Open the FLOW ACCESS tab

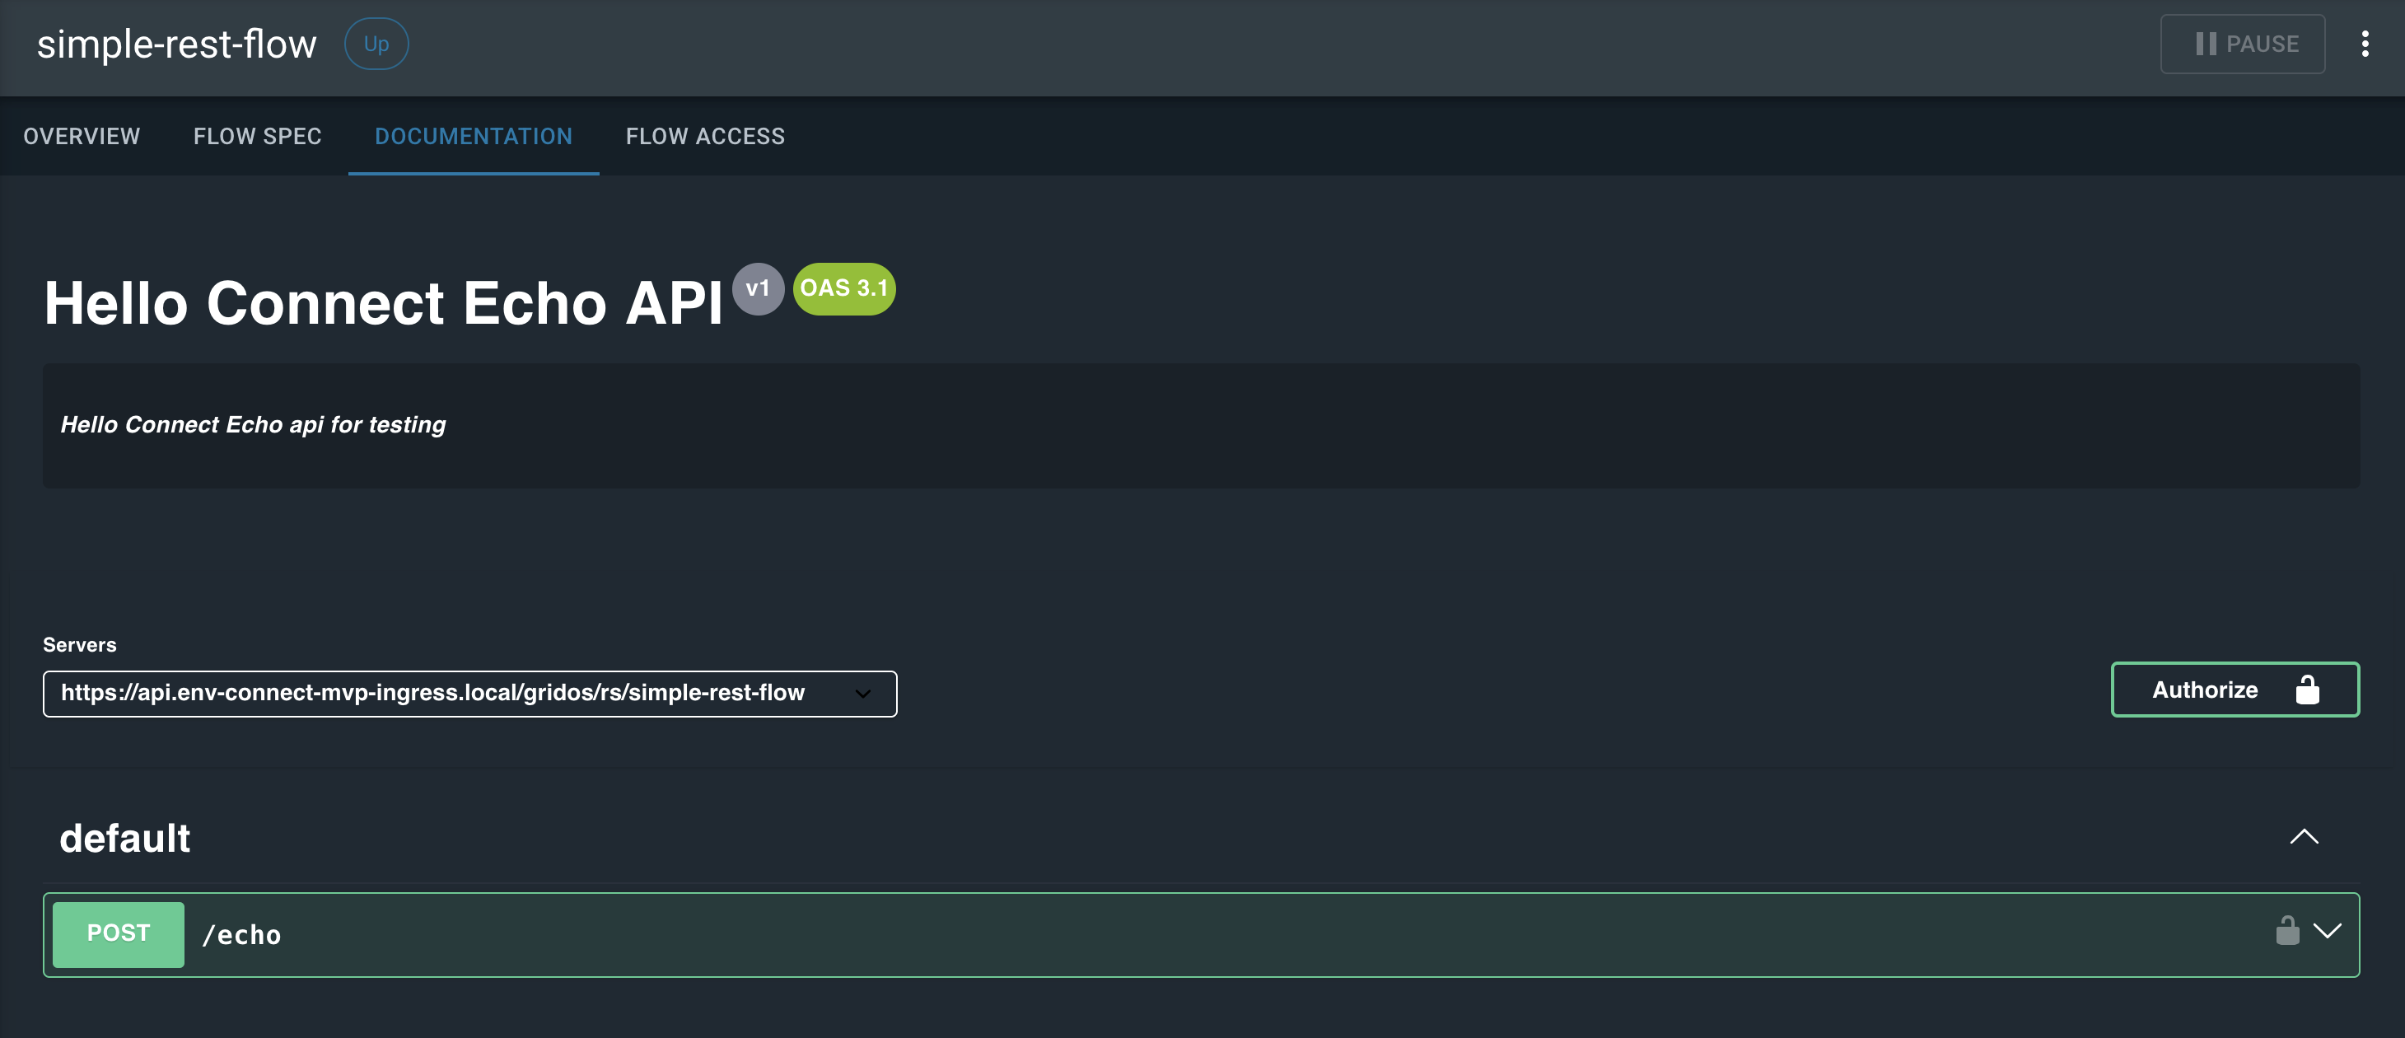(705, 136)
